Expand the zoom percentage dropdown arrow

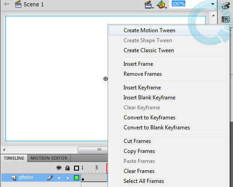pyautogui.click(x=213, y=4)
